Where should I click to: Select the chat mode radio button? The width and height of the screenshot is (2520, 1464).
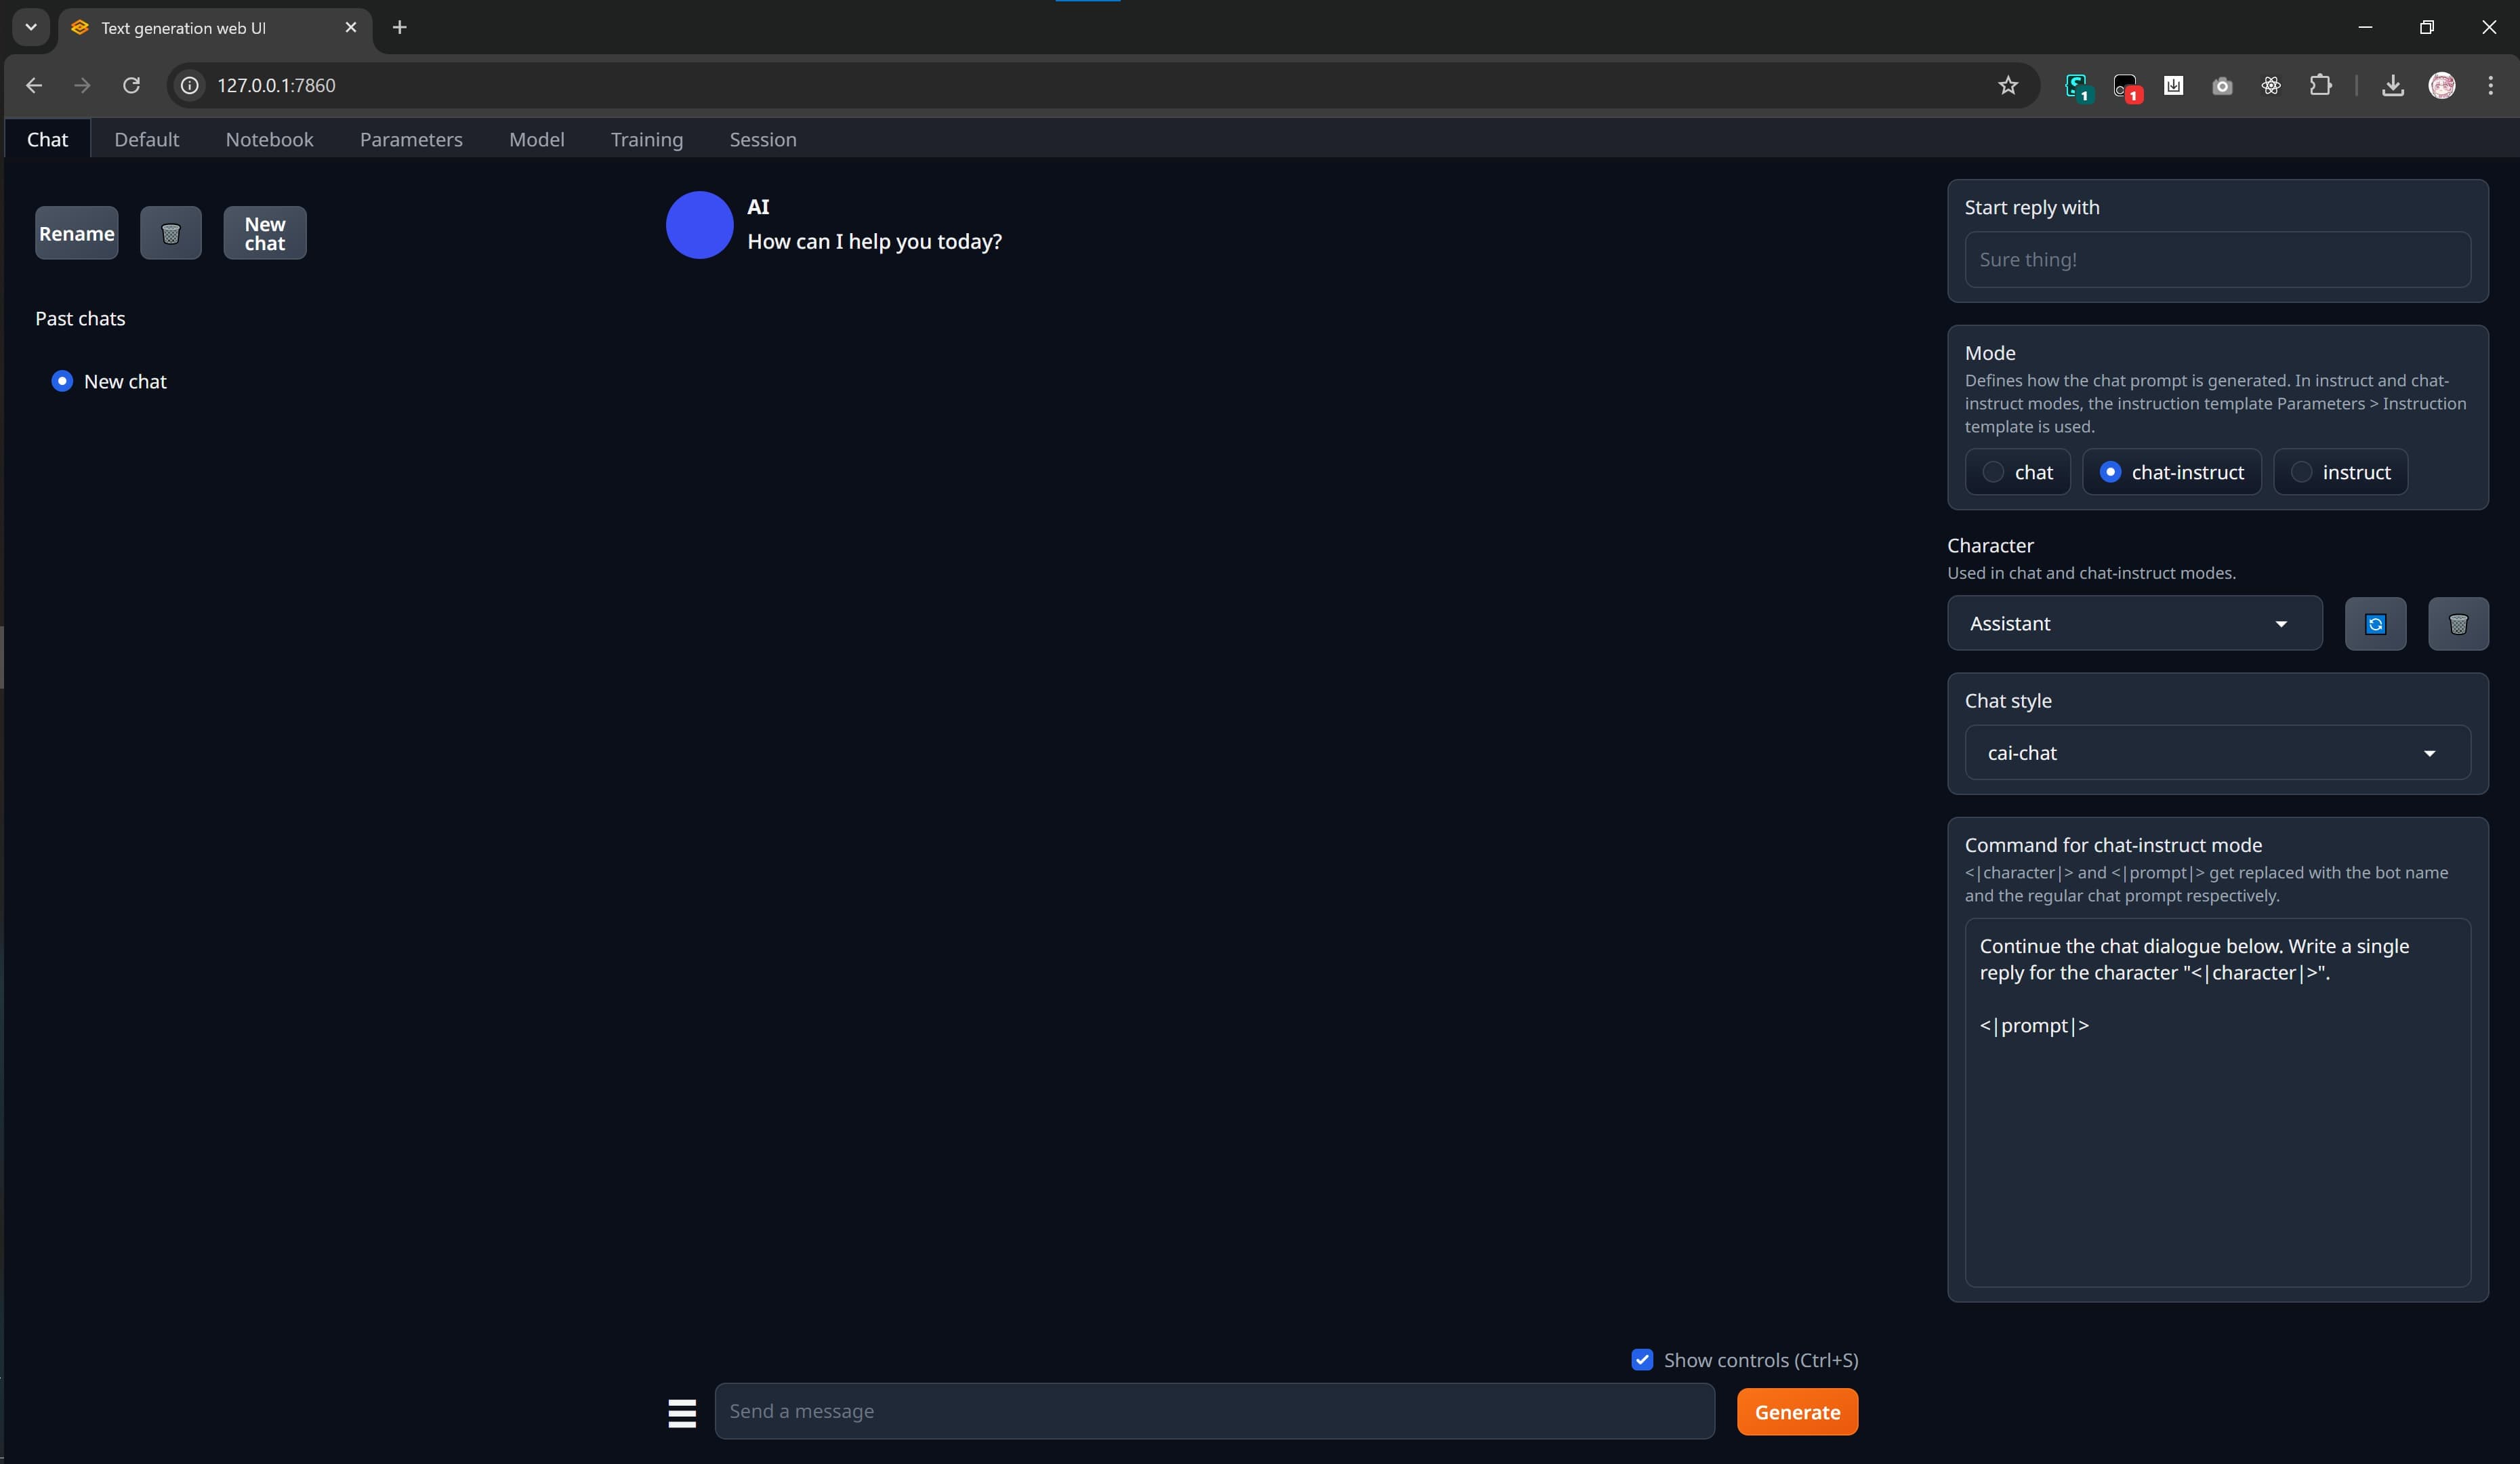tap(1993, 471)
